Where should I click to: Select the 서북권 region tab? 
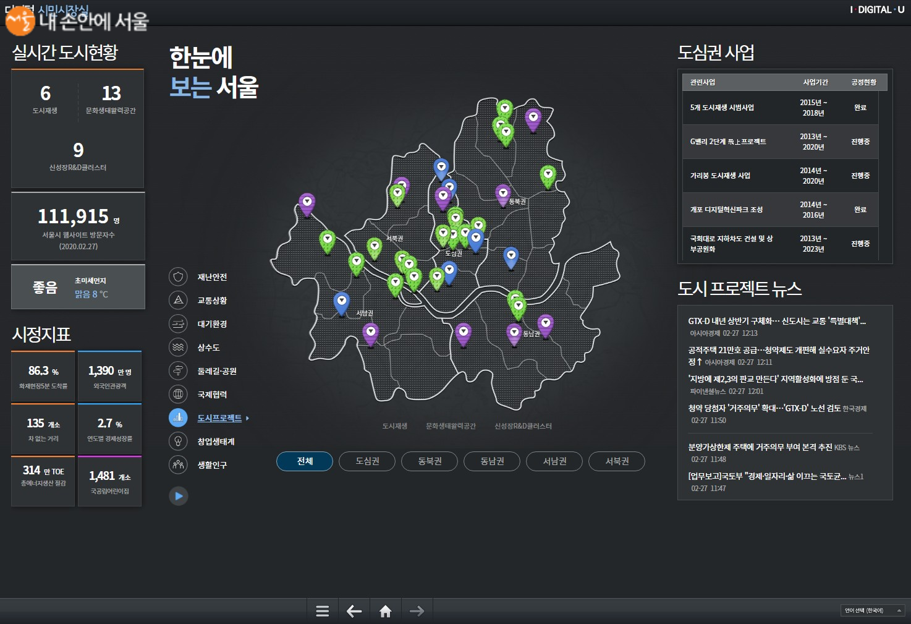[617, 461]
